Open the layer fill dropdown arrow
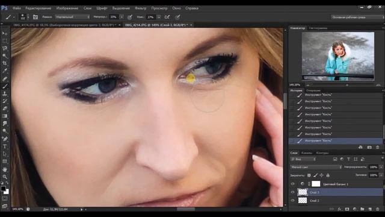 (x=381, y=175)
